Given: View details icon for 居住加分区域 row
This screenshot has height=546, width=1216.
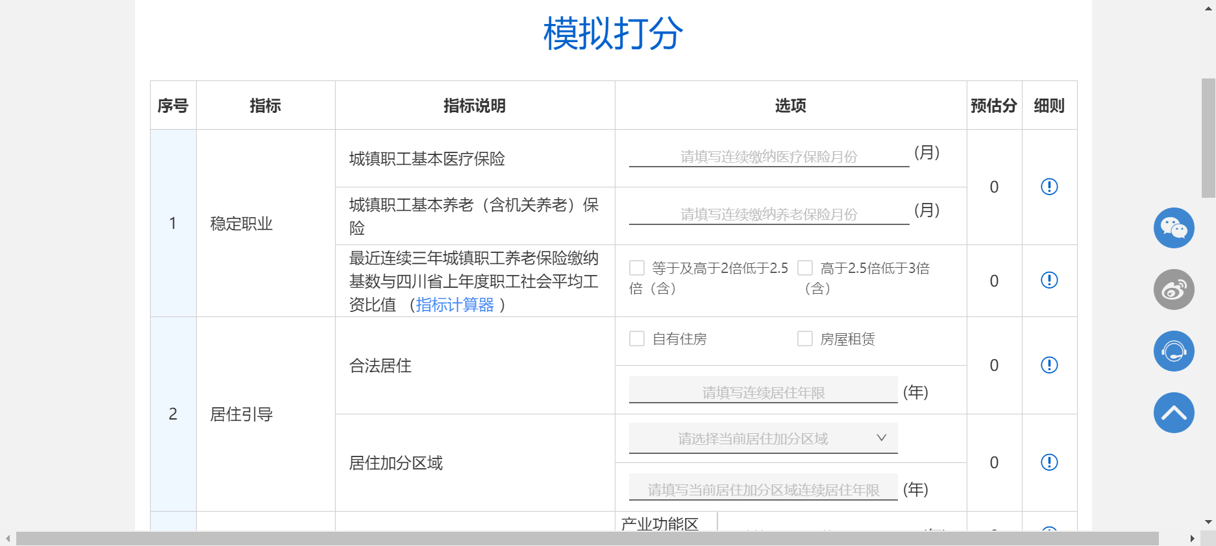Looking at the screenshot, I should point(1049,462).
